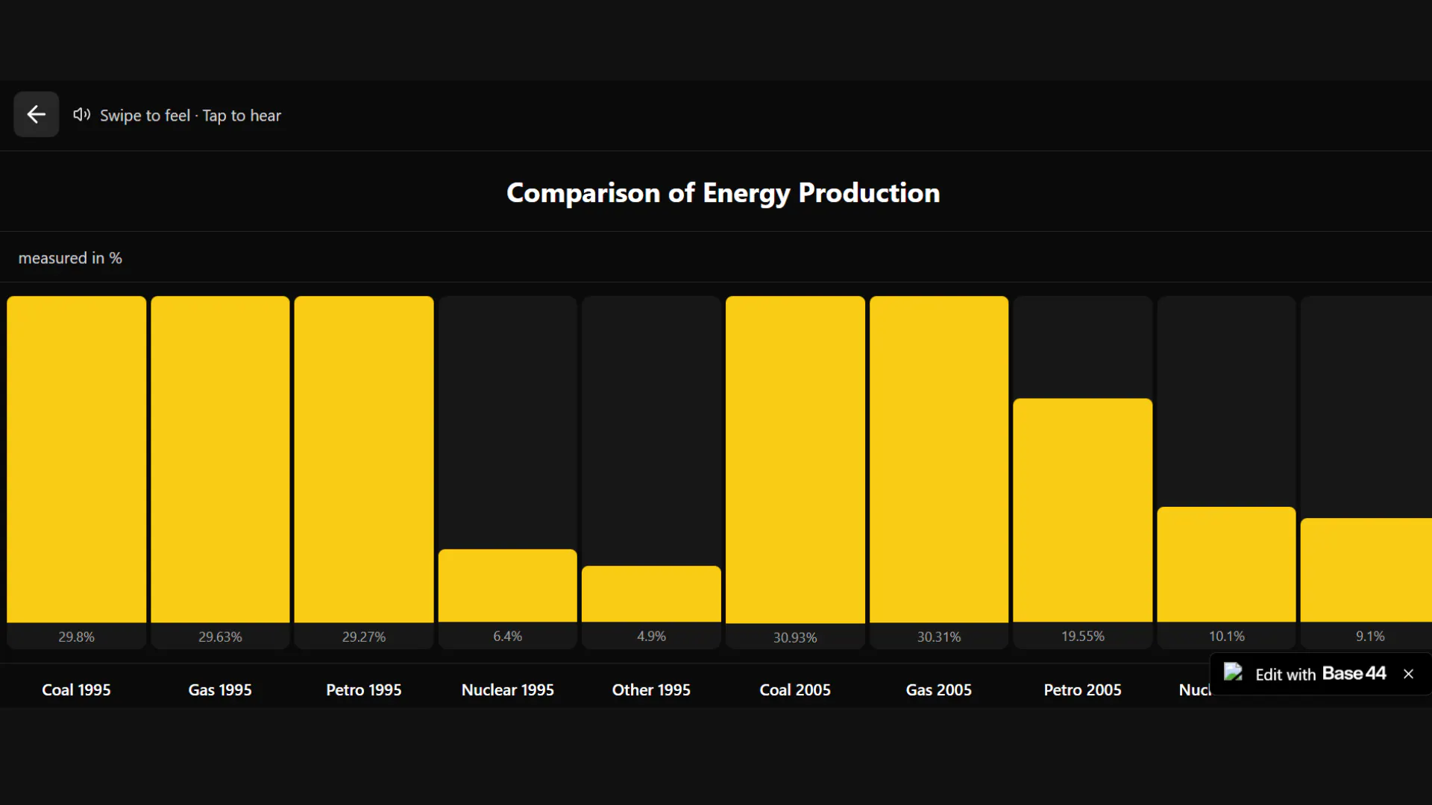The height and width of the screenshot is (805, 1432).
Task: Click the 9.1% value label
Action: pos(1370,636)
